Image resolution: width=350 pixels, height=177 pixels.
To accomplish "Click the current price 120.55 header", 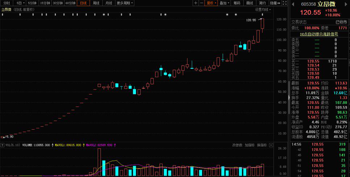I will [310, 13].
